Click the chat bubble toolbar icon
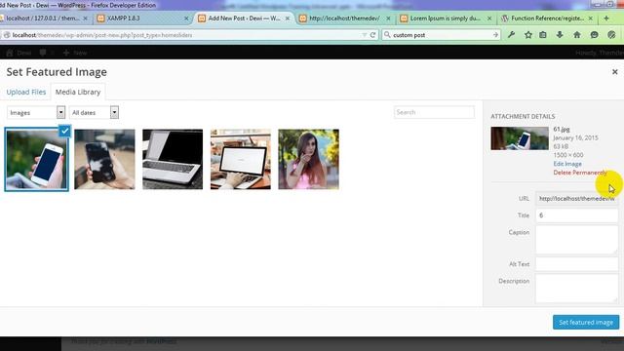The image size is (624, 351). pyautogui.click(x=594, y=35)
